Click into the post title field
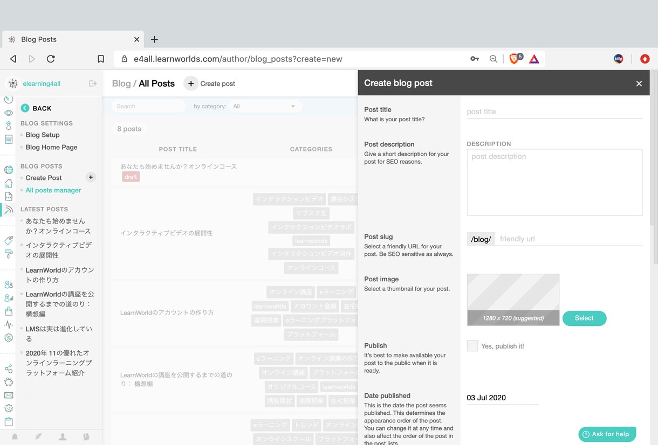This screenshot has width=658, height=445. [x=554, y=112]
